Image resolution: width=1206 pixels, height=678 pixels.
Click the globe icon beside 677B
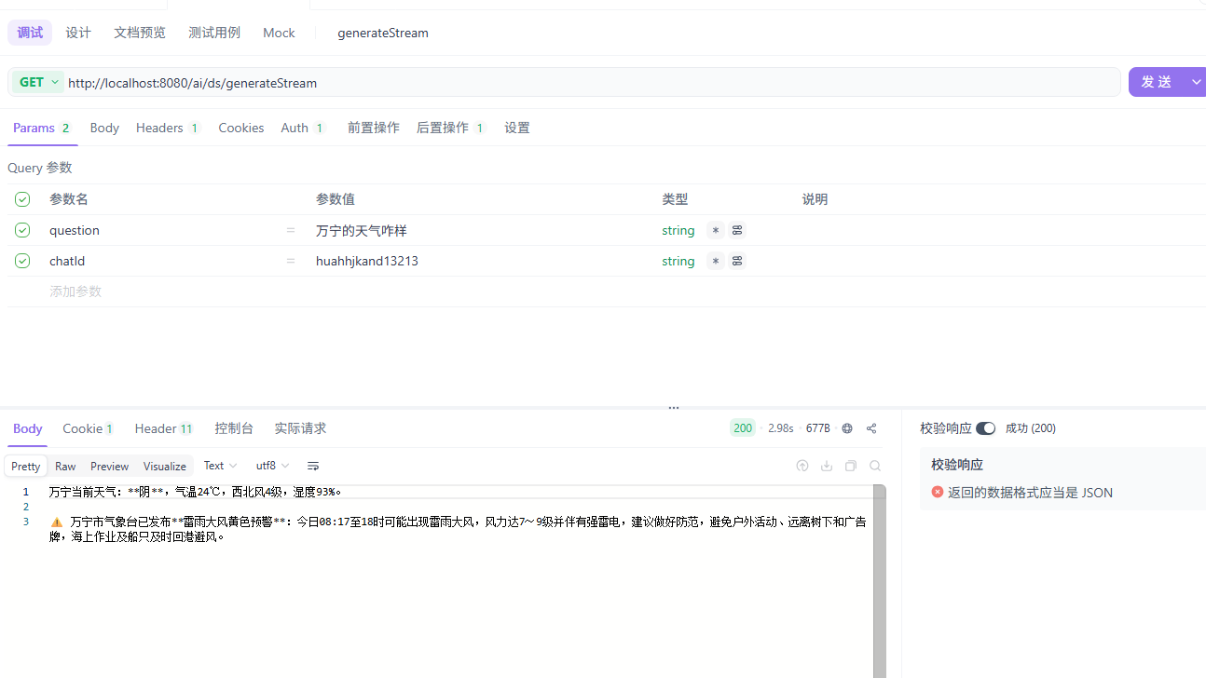tap(847, 428)
